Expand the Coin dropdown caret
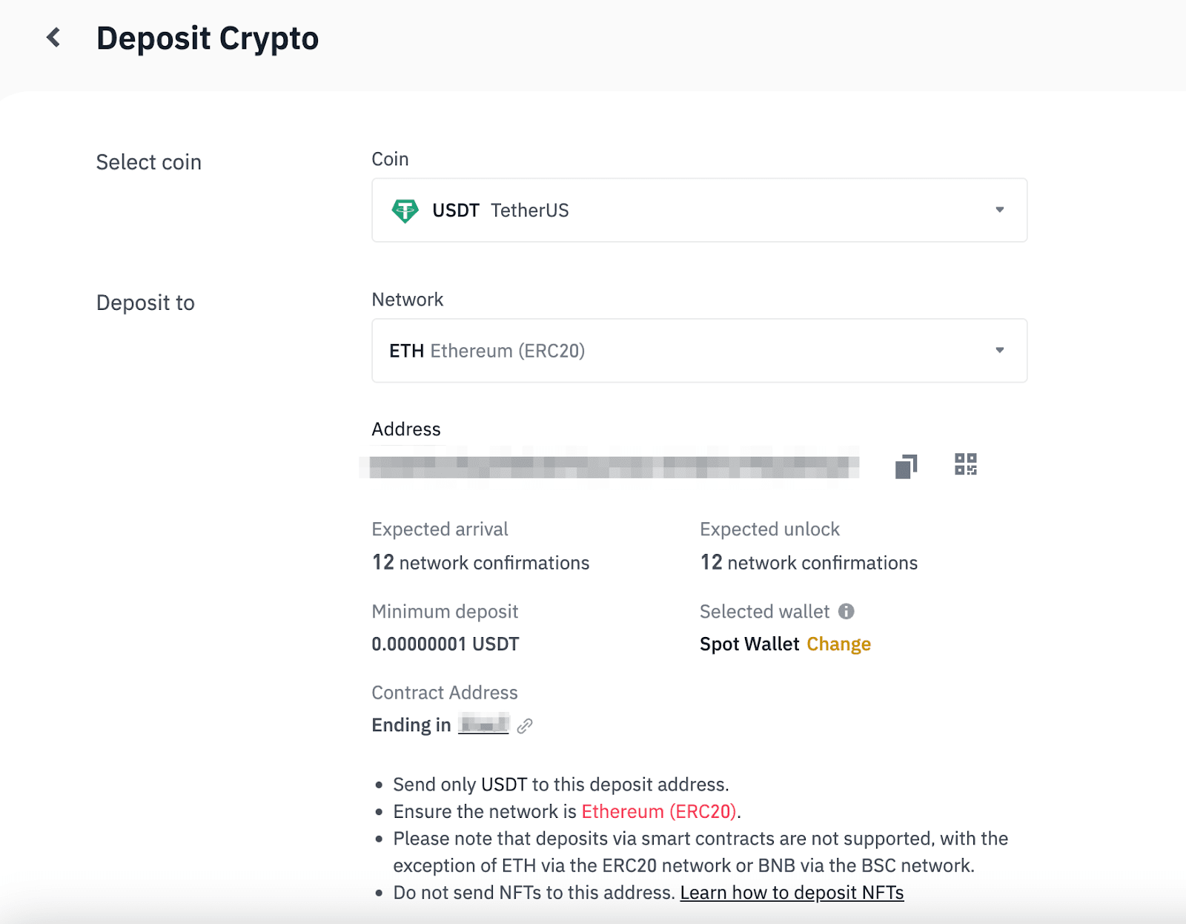 pos(1000,211)
